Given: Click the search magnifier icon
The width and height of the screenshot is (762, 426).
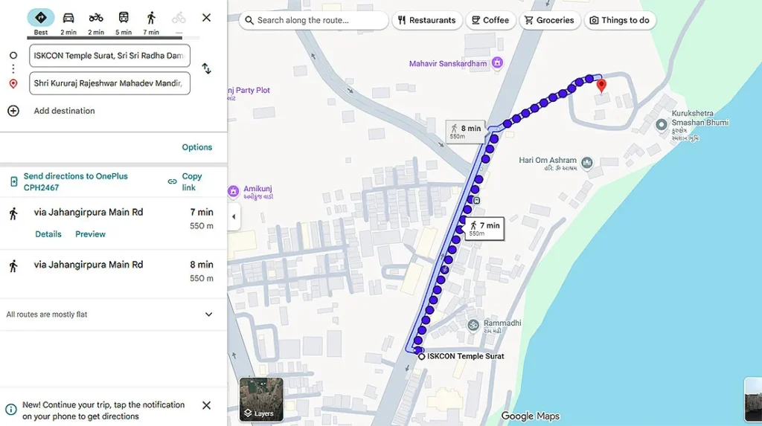Looking at the screenshot, I should click(x=249, y=20).
